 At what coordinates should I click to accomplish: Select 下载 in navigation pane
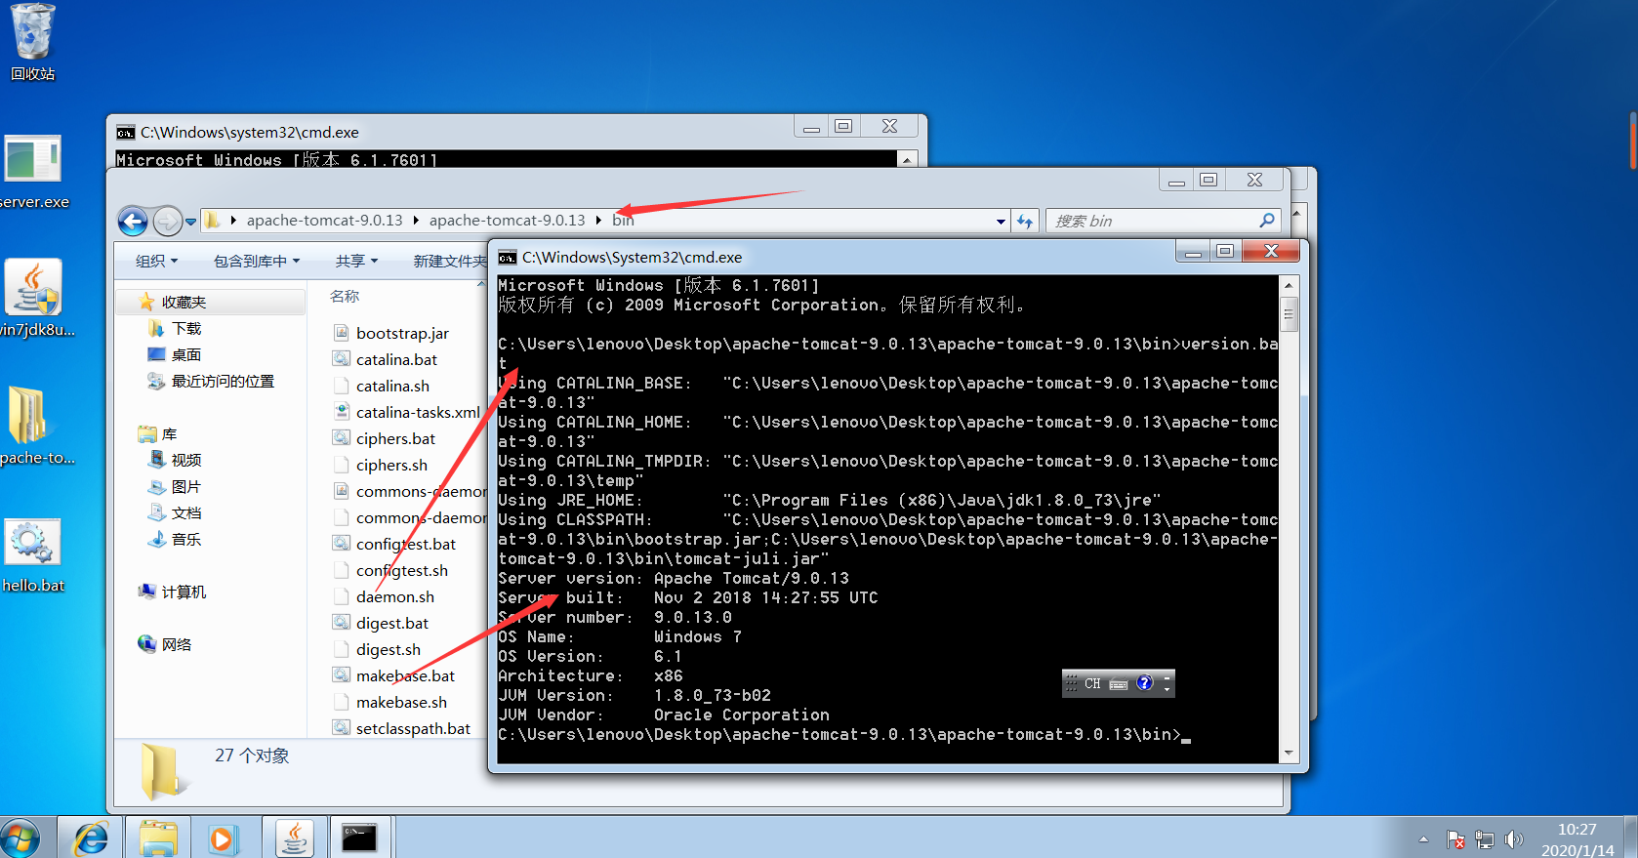tap(185, 328)
